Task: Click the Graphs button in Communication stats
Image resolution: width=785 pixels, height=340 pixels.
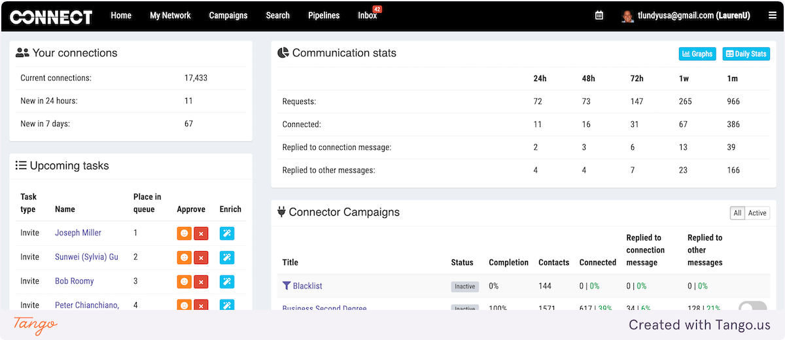Action: point(697,54)
